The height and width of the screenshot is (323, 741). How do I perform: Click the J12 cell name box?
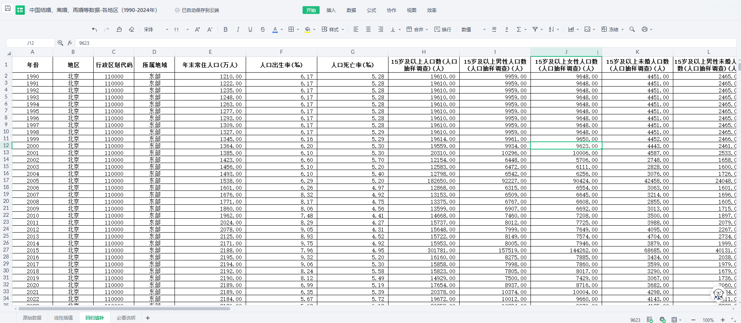[x=31, y=43]
